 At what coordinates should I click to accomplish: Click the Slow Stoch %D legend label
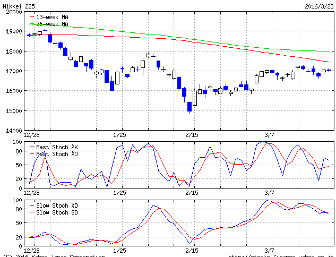pos(57,205)
